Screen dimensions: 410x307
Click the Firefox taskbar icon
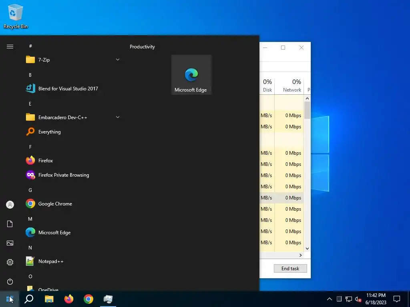[69, 299]
